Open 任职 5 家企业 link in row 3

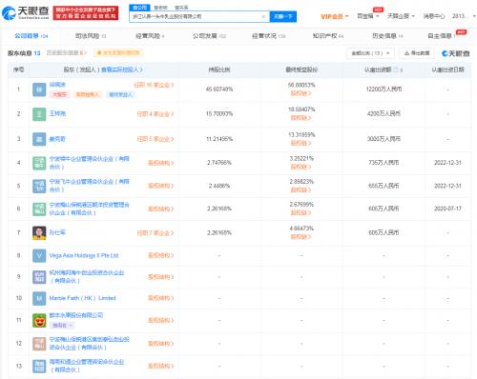point(156,139)
